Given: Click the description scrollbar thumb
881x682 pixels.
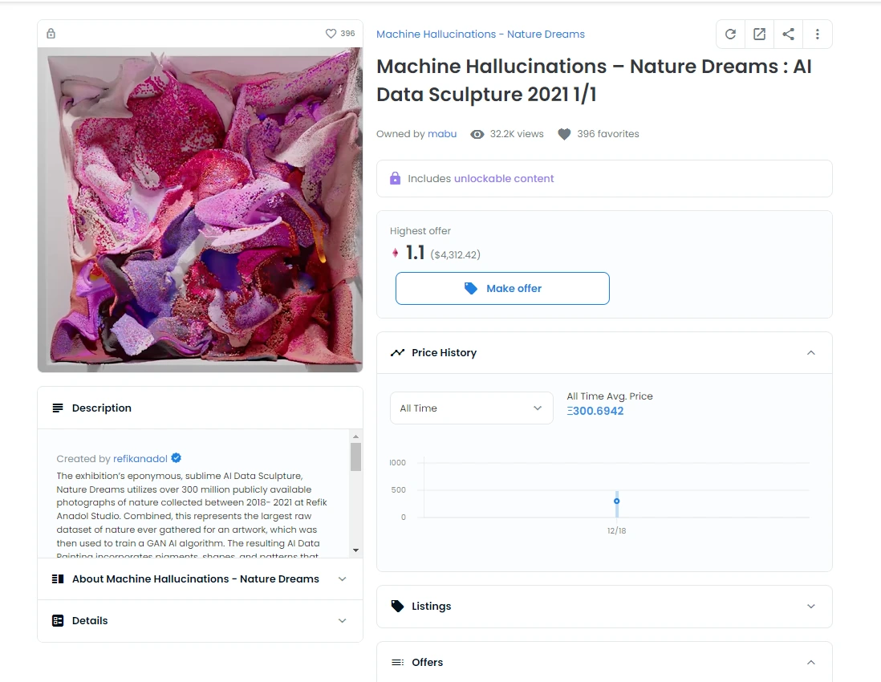Looking at the screenshot, I should (355, 457).
